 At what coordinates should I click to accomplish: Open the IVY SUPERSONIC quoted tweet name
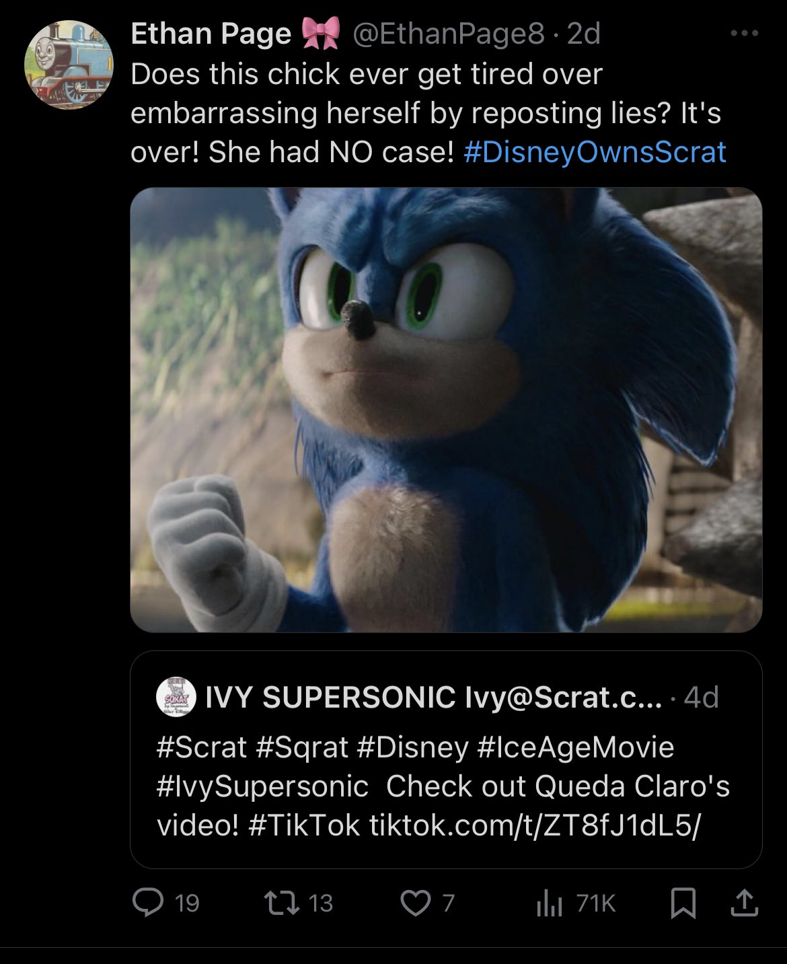pyautogui.click(x=330, y=698)
